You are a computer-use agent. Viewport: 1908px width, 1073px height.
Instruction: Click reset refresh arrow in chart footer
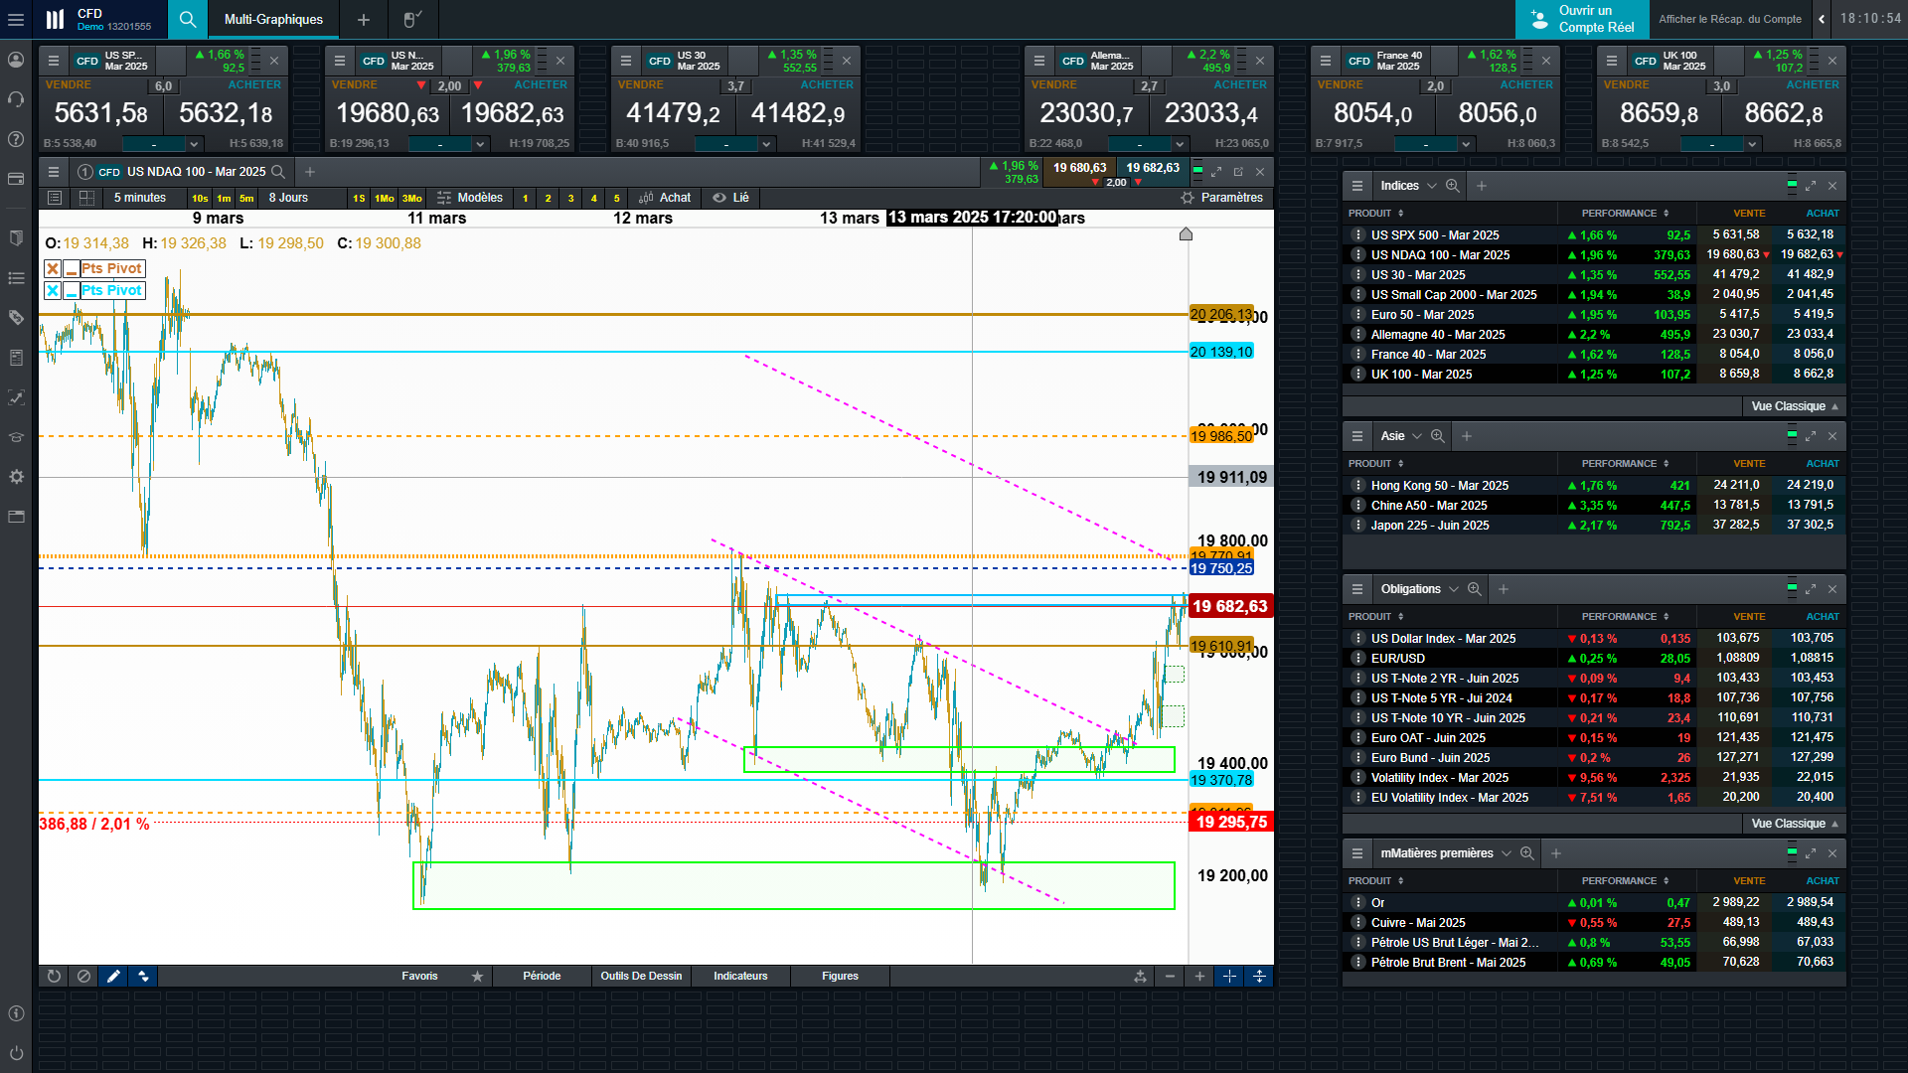click(x=54, y=977)
